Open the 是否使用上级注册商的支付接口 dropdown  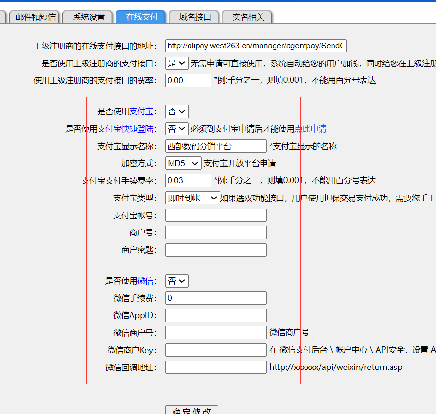[176, 63]
